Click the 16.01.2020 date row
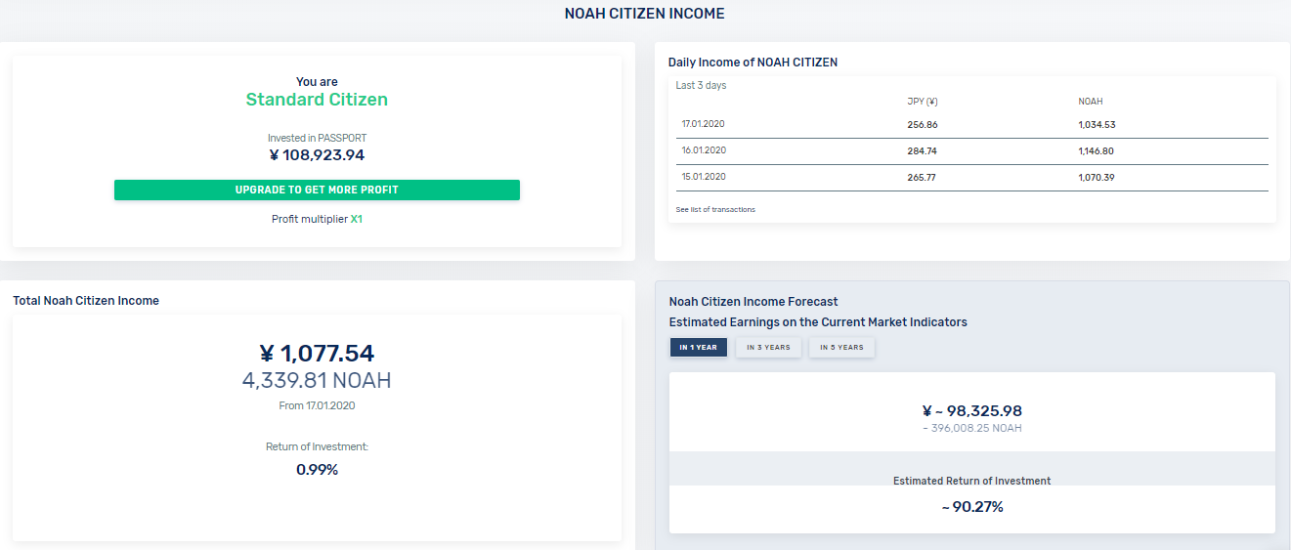Screen dimensions: 1291x550 (972, 151)
